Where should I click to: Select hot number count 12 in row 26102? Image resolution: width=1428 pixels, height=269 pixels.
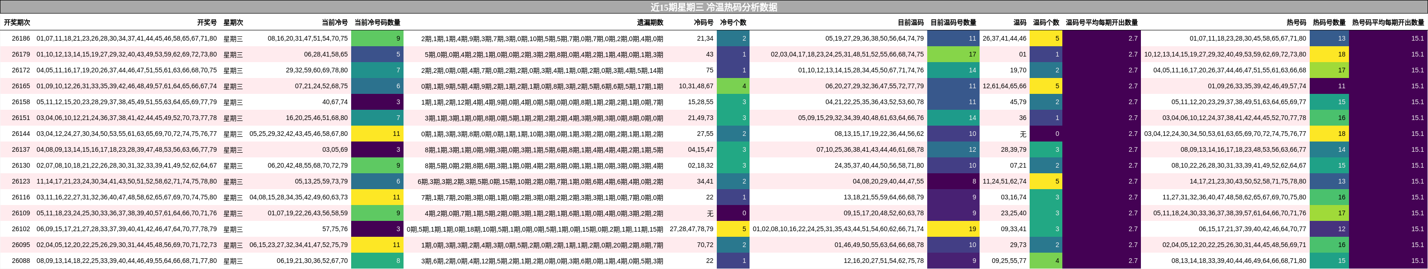click(x=1329, y=229)
